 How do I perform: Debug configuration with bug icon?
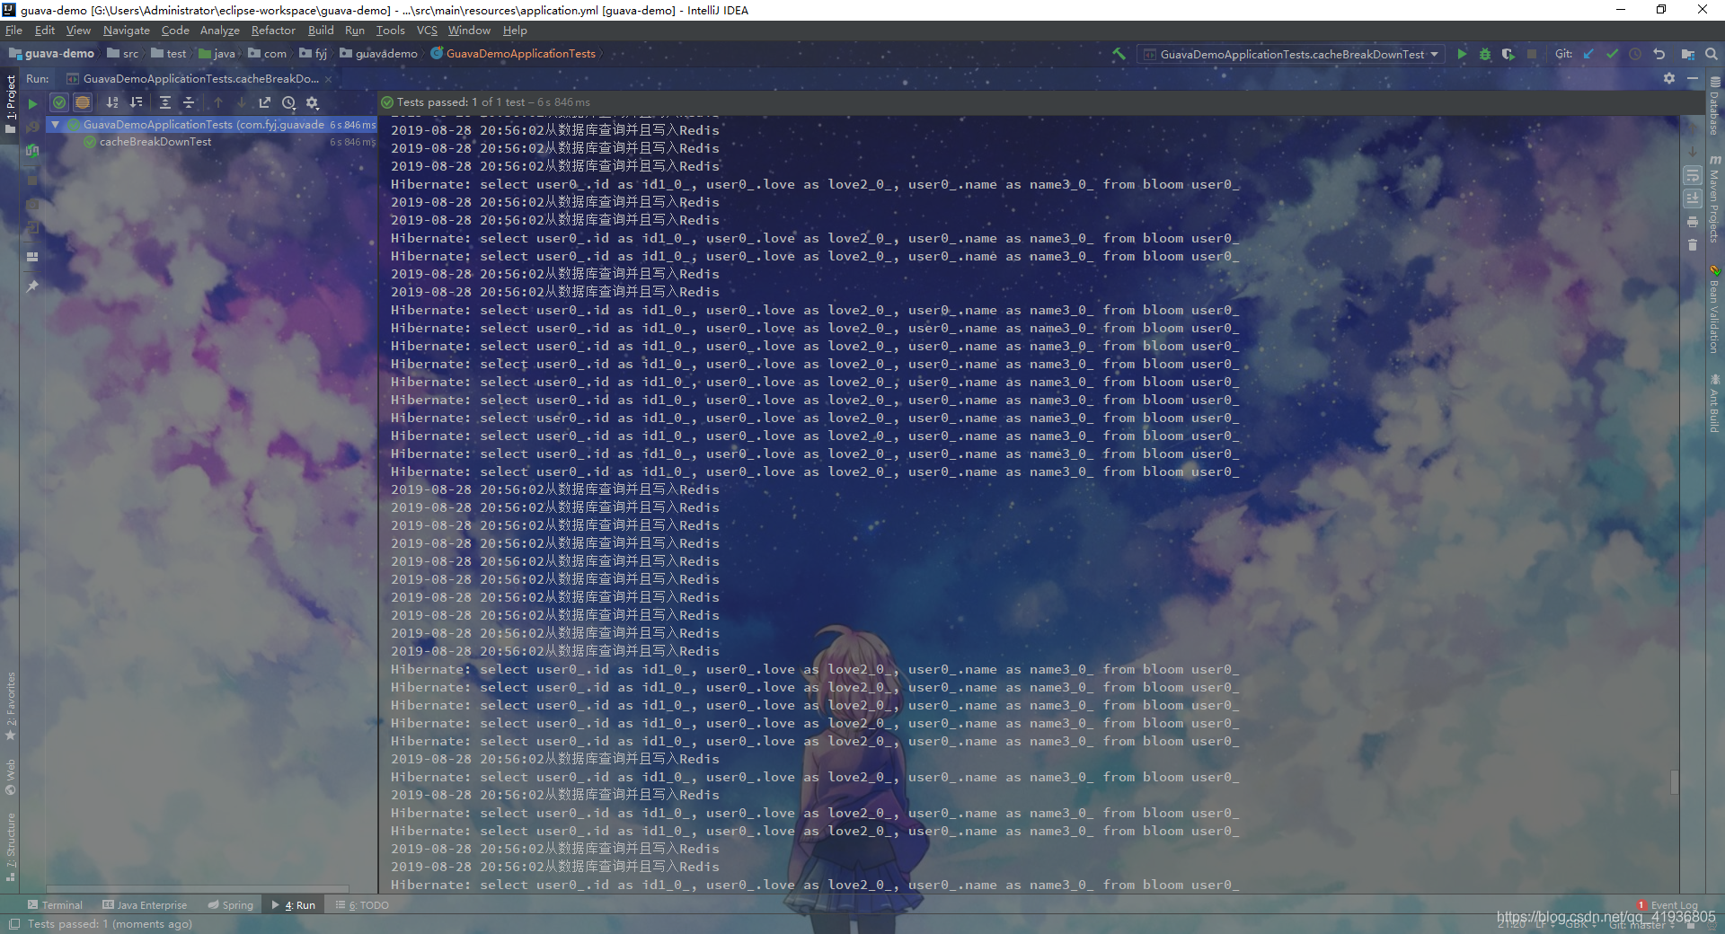pos(1485,54)
